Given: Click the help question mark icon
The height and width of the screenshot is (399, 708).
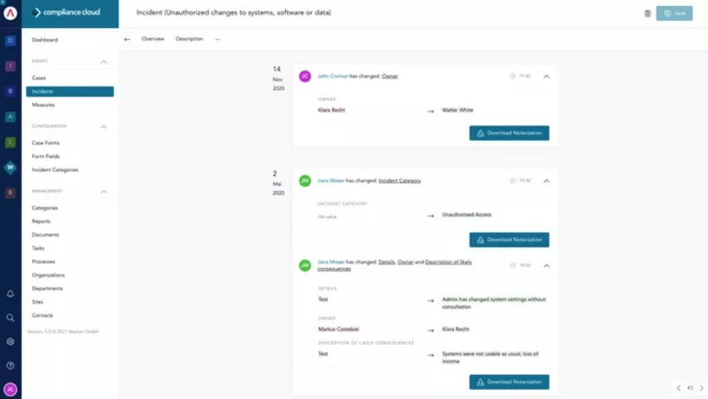Looking at the screenshot, I should [10, 365].
